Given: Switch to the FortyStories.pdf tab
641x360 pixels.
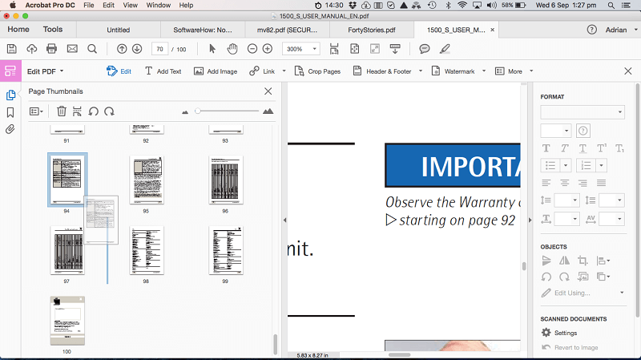Looking at the screenshot, I should (x=372, y=30).
